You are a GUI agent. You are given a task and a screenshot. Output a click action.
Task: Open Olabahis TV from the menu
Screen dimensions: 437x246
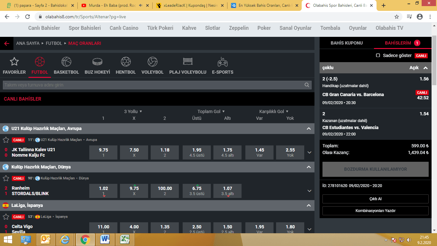click(389, 28)
